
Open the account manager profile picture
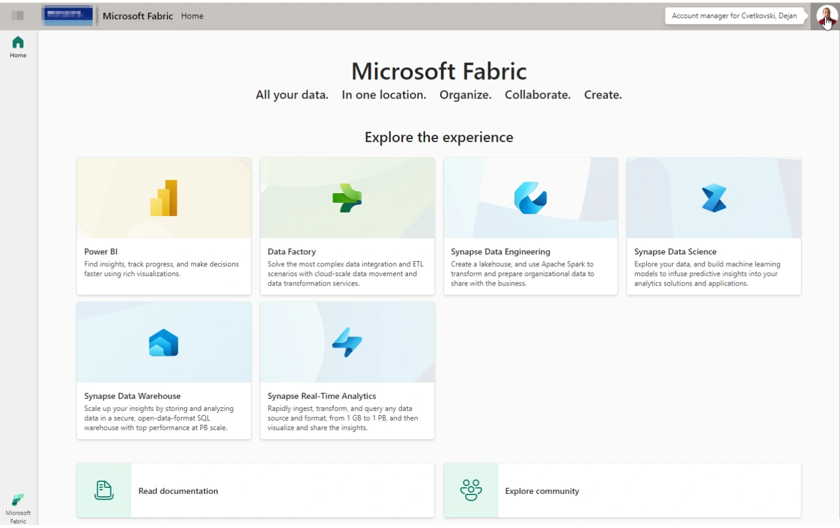(x=826, y=16)
